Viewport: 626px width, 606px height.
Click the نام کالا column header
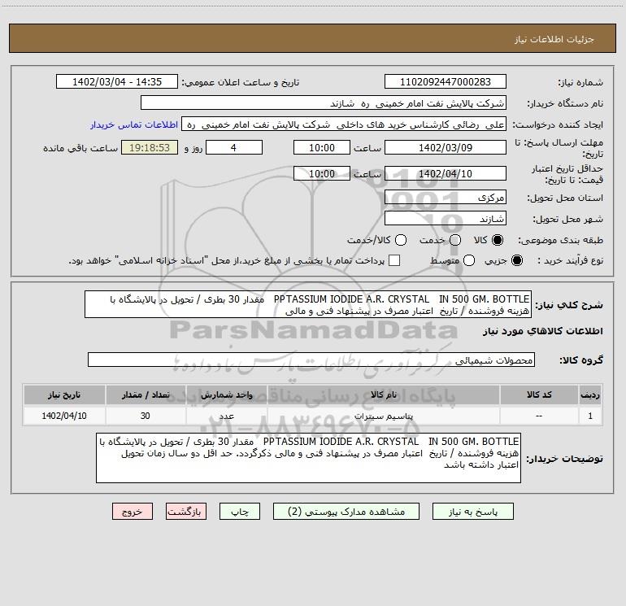383,395
